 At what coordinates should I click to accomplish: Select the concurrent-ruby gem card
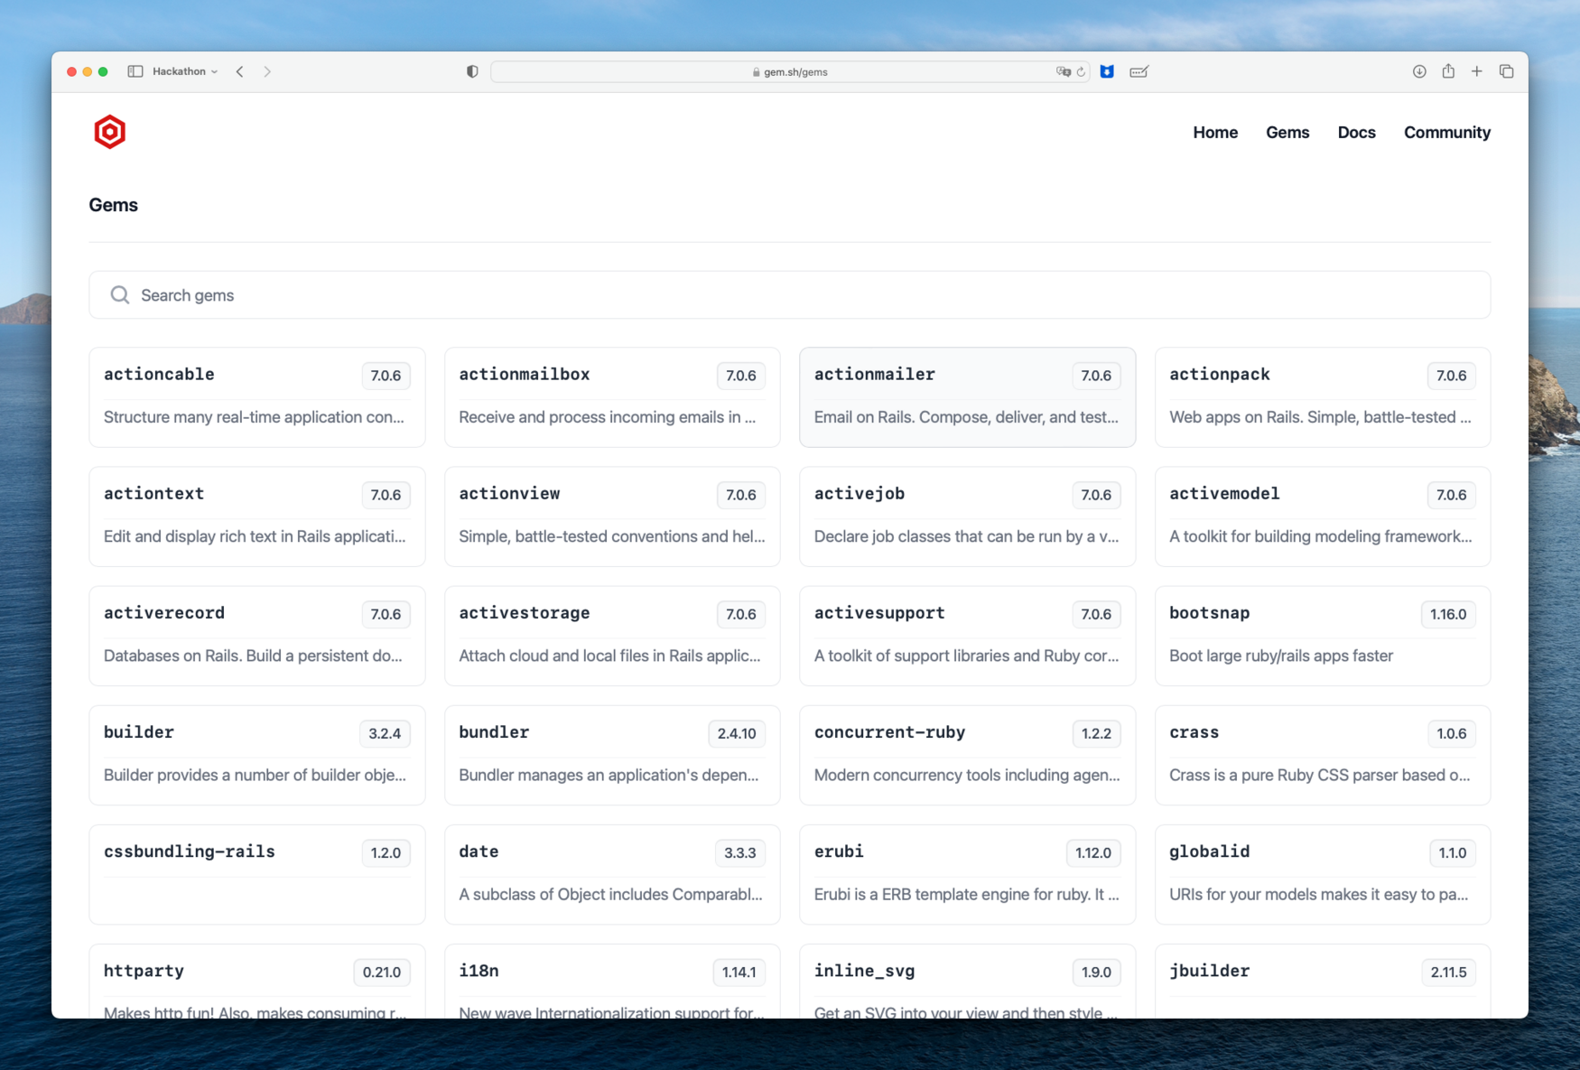[x=967, y=755]
